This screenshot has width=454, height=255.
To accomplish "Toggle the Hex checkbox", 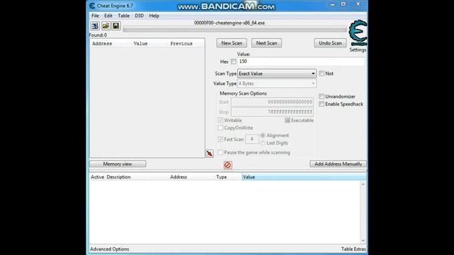I will pos(233,62).
